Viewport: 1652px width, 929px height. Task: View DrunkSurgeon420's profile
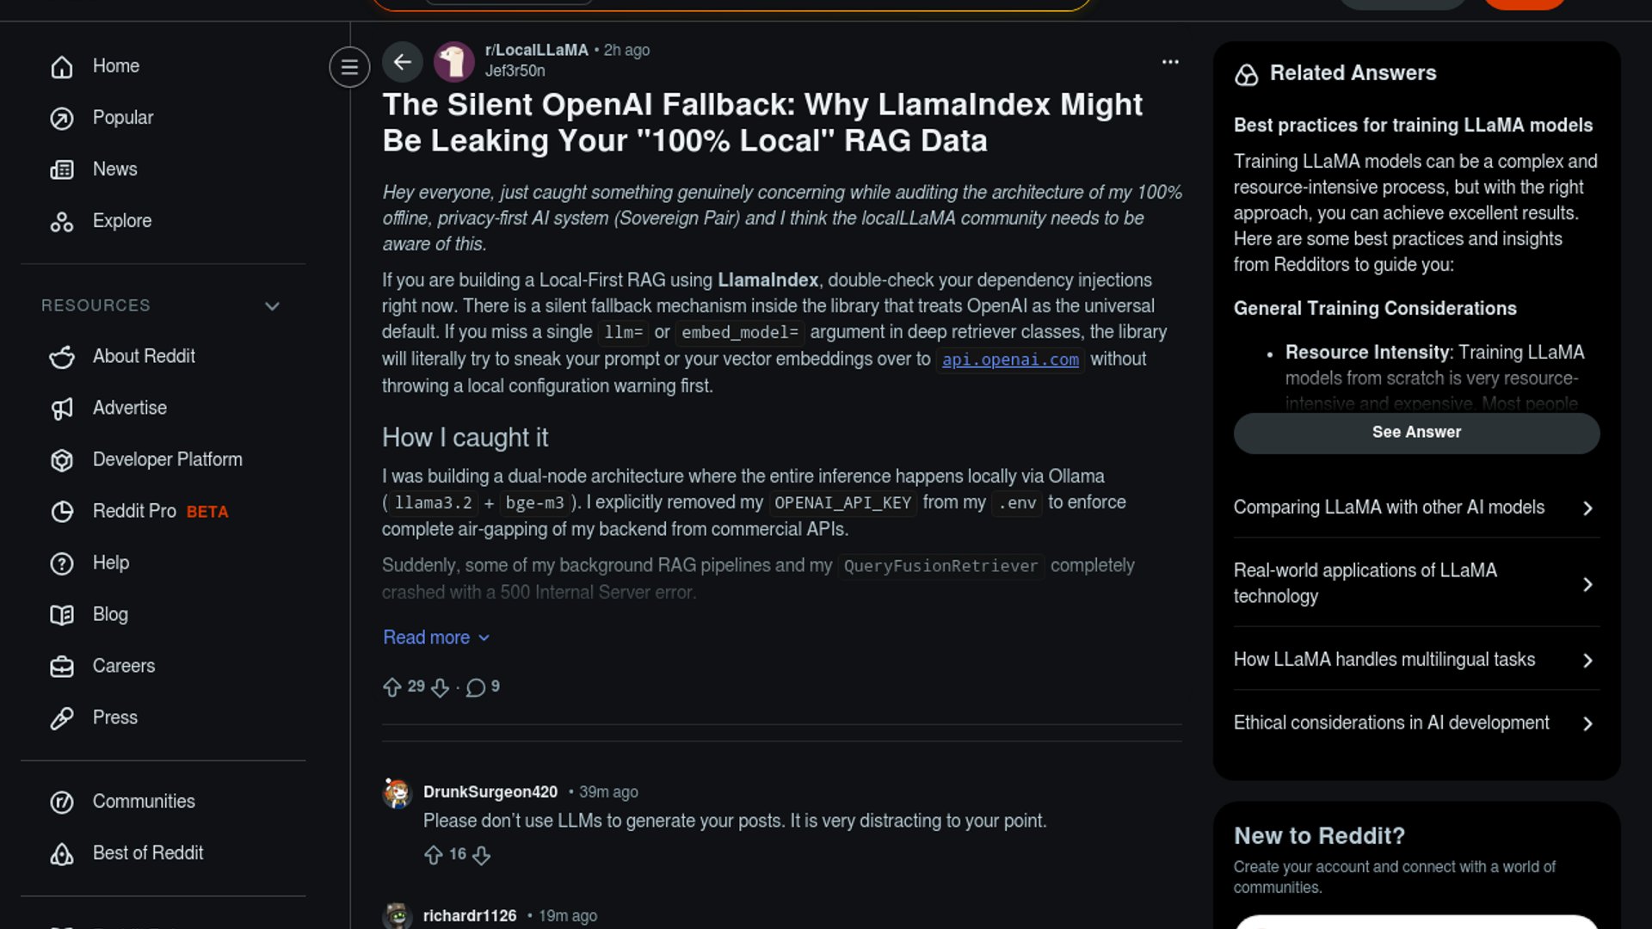pos(490,791)
